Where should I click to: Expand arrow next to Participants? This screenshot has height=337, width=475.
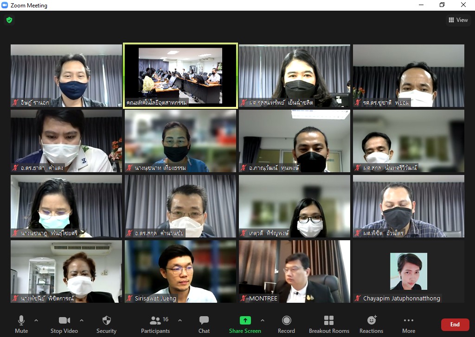coord(180,320)
